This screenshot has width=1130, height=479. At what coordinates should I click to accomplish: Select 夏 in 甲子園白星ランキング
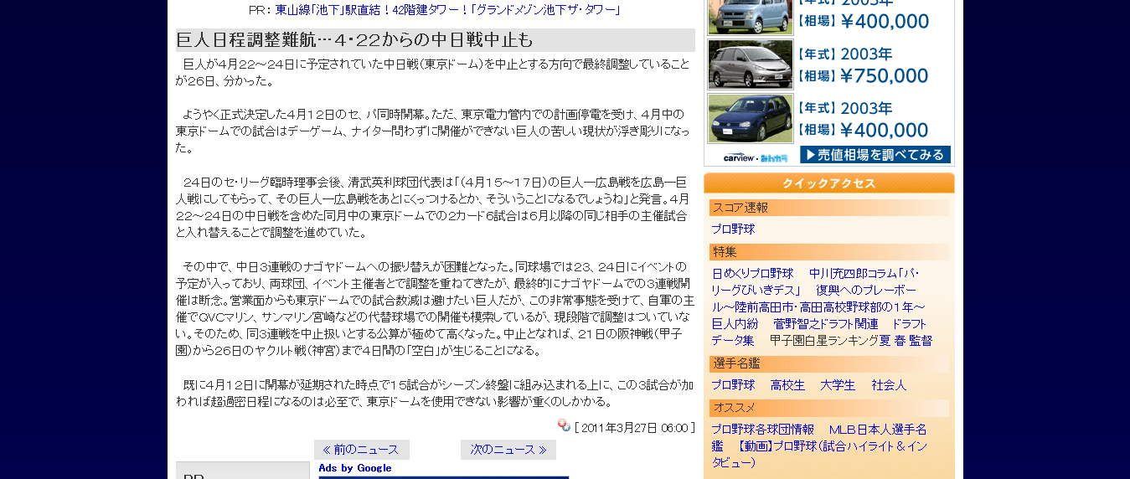(x=885, y=341)
